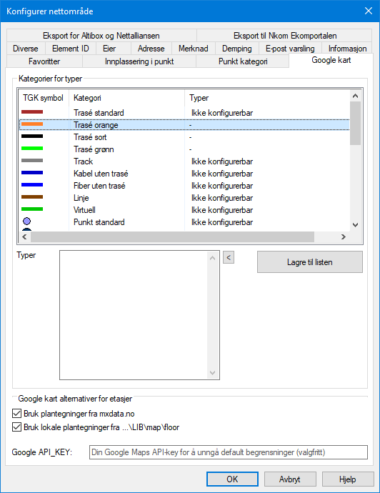Image resolution: width=380 pixels, height=493 pixels.
Task: Click the brown Linje line symbol
Action: (32, 197)
